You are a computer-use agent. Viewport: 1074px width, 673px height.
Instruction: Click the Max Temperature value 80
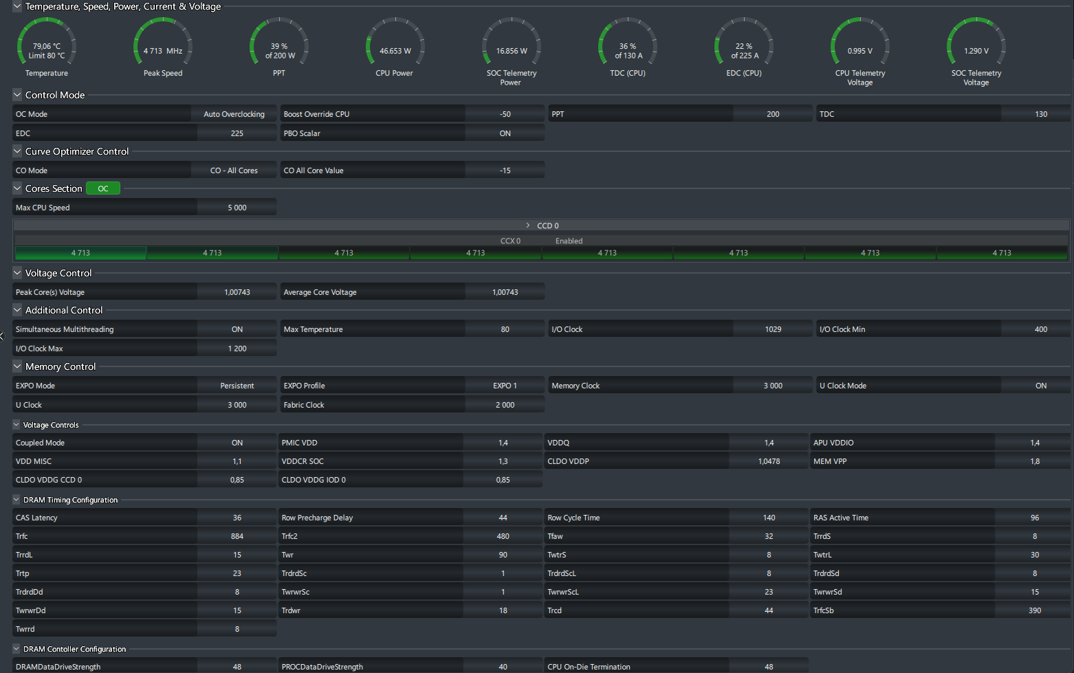pos(505,329)
